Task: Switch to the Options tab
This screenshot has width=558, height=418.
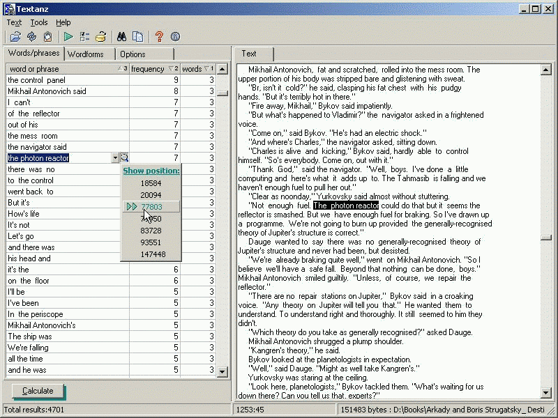Action: click(x=145, y=54)
